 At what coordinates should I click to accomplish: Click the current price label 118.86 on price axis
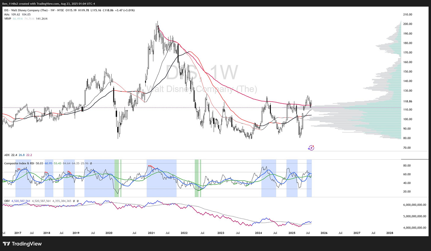[408, 101]
